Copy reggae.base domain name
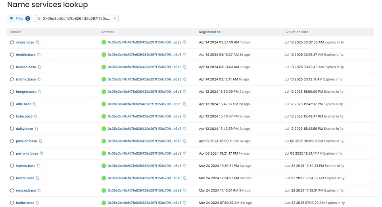Screen dimensions: 382x207 click(39, 190)
